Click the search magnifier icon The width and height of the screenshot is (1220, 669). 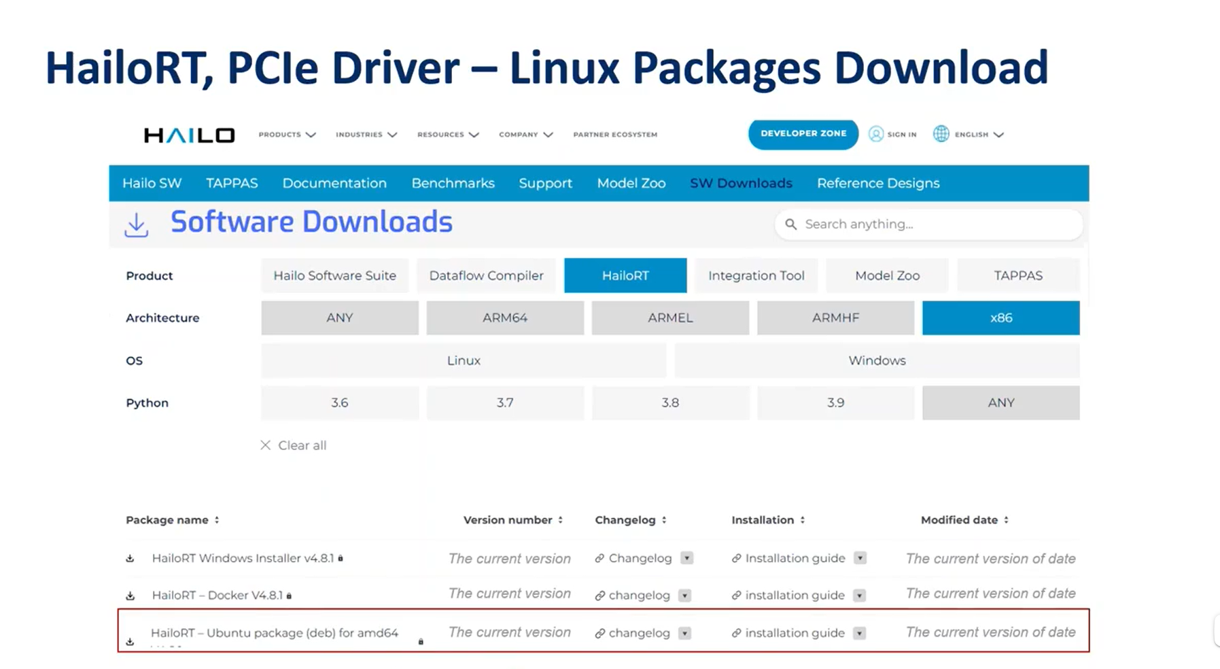coord(790,224)
